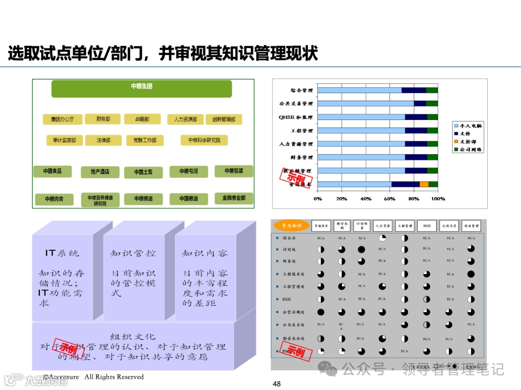The width and height of the screenshot is (521, 390).
Task: Click the orange 专业知识 oval label
Action: [x=292, y=225]
